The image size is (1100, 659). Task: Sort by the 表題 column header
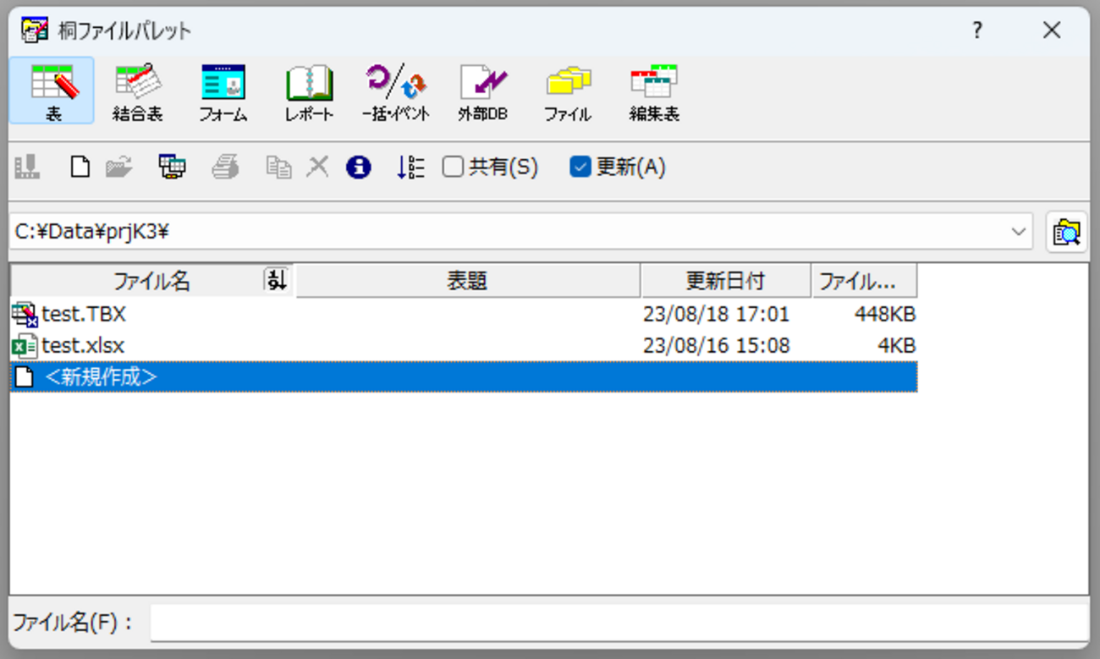pyautogui.click(x=467, y=281)
